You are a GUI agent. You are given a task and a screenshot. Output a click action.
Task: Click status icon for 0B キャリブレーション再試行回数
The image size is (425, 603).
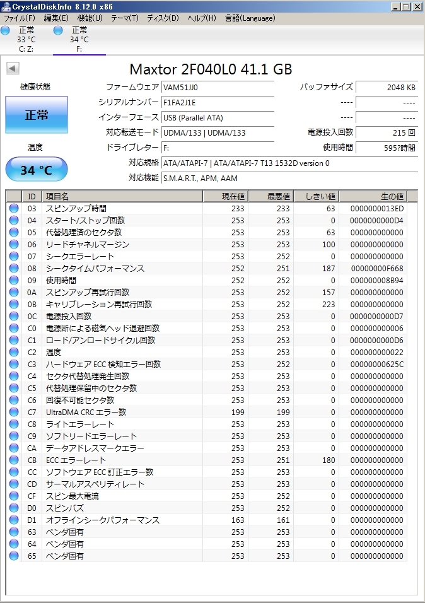point(14,304)
